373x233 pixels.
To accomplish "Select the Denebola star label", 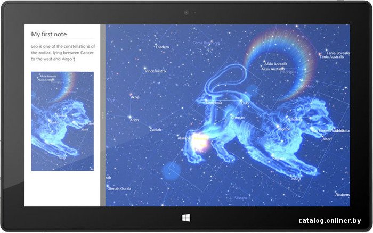I will click(214, 103).
